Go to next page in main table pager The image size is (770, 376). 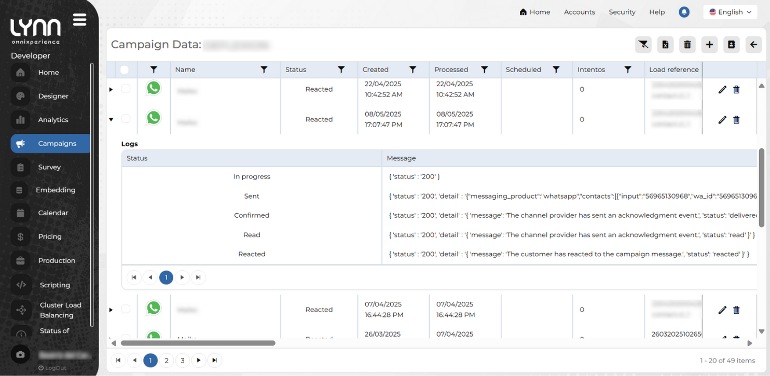tap(199, 360)
